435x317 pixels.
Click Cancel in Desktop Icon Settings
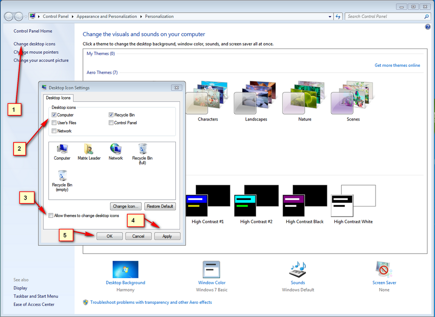pyautogui.click(x=138, y=236)
